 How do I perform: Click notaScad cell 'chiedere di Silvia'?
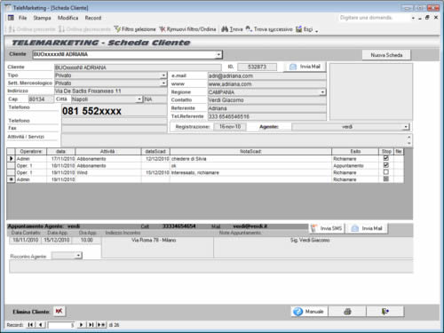250,159
